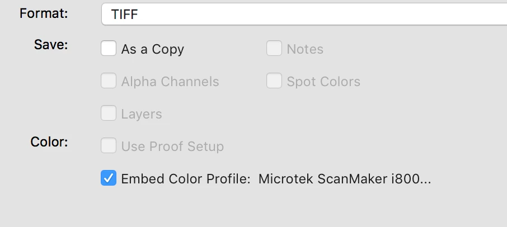The width and height of the screenshot is (507, 227).
Task: Enable the As a Copy checkbox
Action: click(109, 48)
